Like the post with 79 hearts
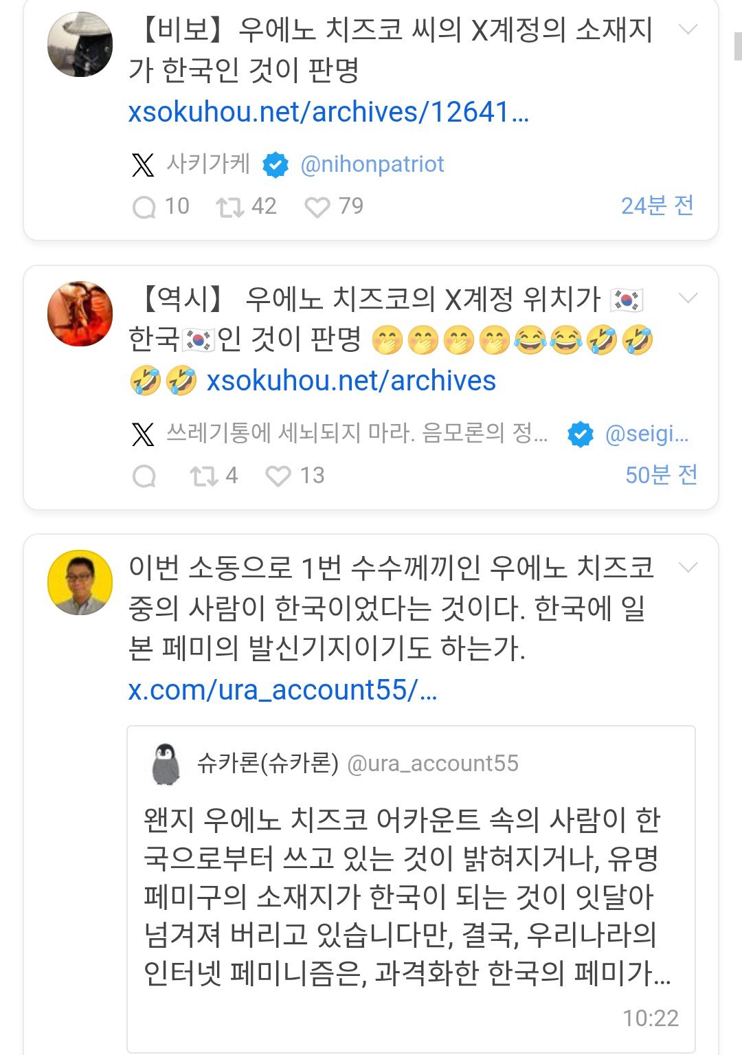The height and width of the screenshot is (1055, 742). 317,207
